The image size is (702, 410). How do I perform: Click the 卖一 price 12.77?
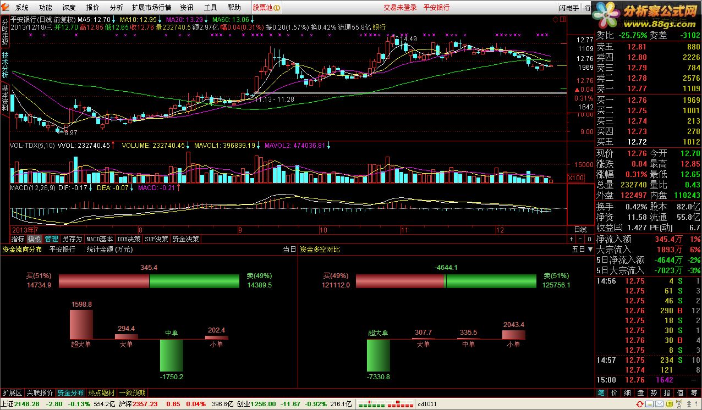click(637, 88)
